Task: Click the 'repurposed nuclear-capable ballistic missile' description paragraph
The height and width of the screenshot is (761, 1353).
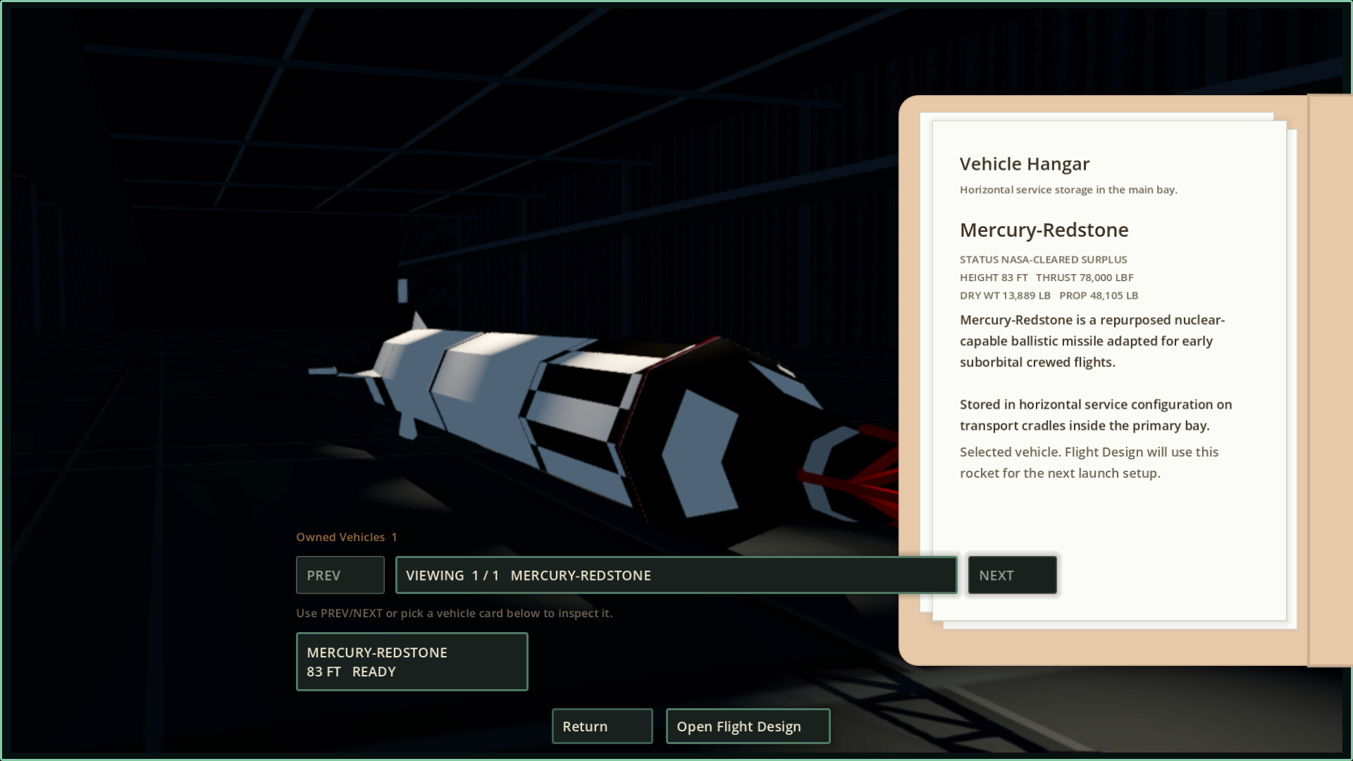Action: 1092,341
